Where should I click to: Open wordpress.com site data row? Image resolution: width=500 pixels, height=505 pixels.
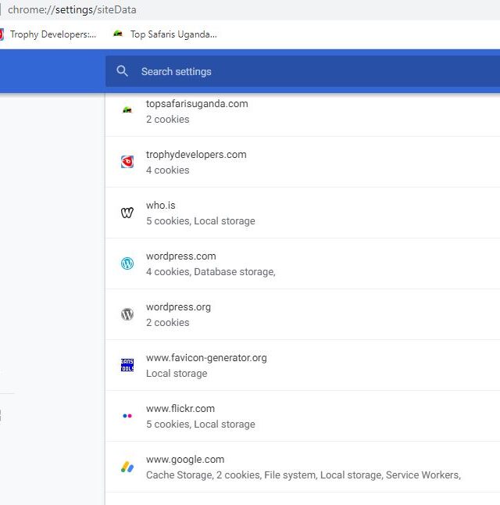(302, 263)
